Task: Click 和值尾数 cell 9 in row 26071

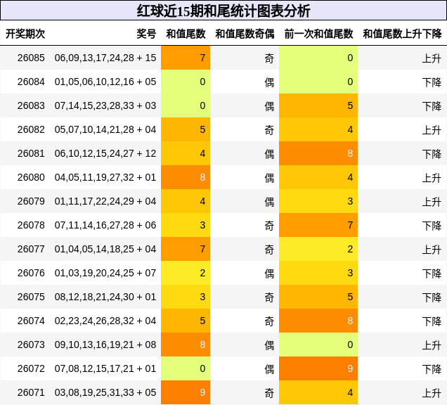Action: tap(186, 392)
